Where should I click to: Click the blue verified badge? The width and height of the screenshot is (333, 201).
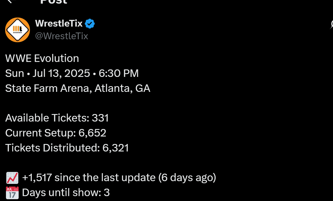click(x=90, y=24)
